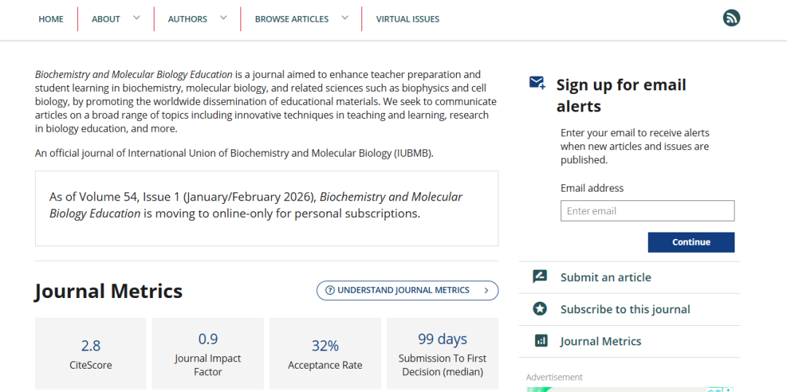Open the Submit an article link
The image size is (787, 392).
click(606, 277)
